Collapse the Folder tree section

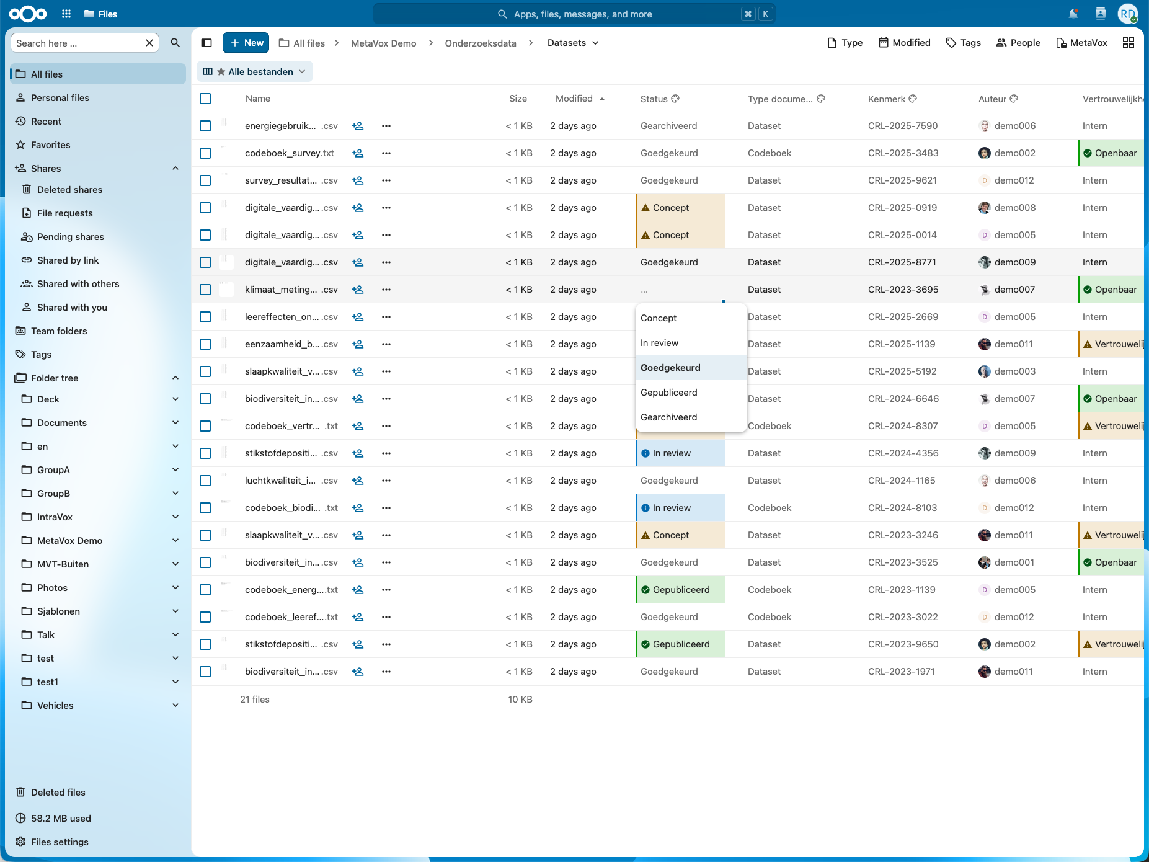(175, 378)
